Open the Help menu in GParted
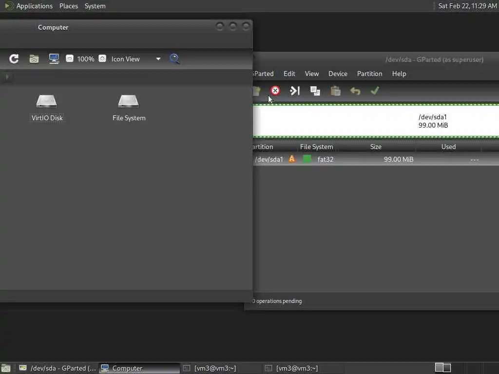The image size is (499, 374). [399, 74]
